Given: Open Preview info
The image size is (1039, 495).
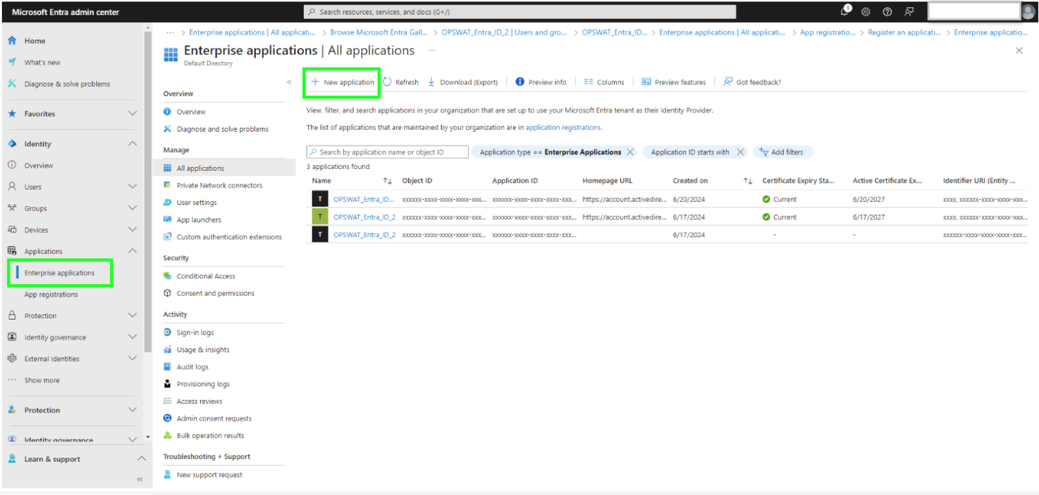Looking at the screenshot, I should tap(541, 82).
